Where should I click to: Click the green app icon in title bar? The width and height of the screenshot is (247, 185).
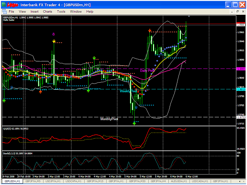[x=4, y=5]
